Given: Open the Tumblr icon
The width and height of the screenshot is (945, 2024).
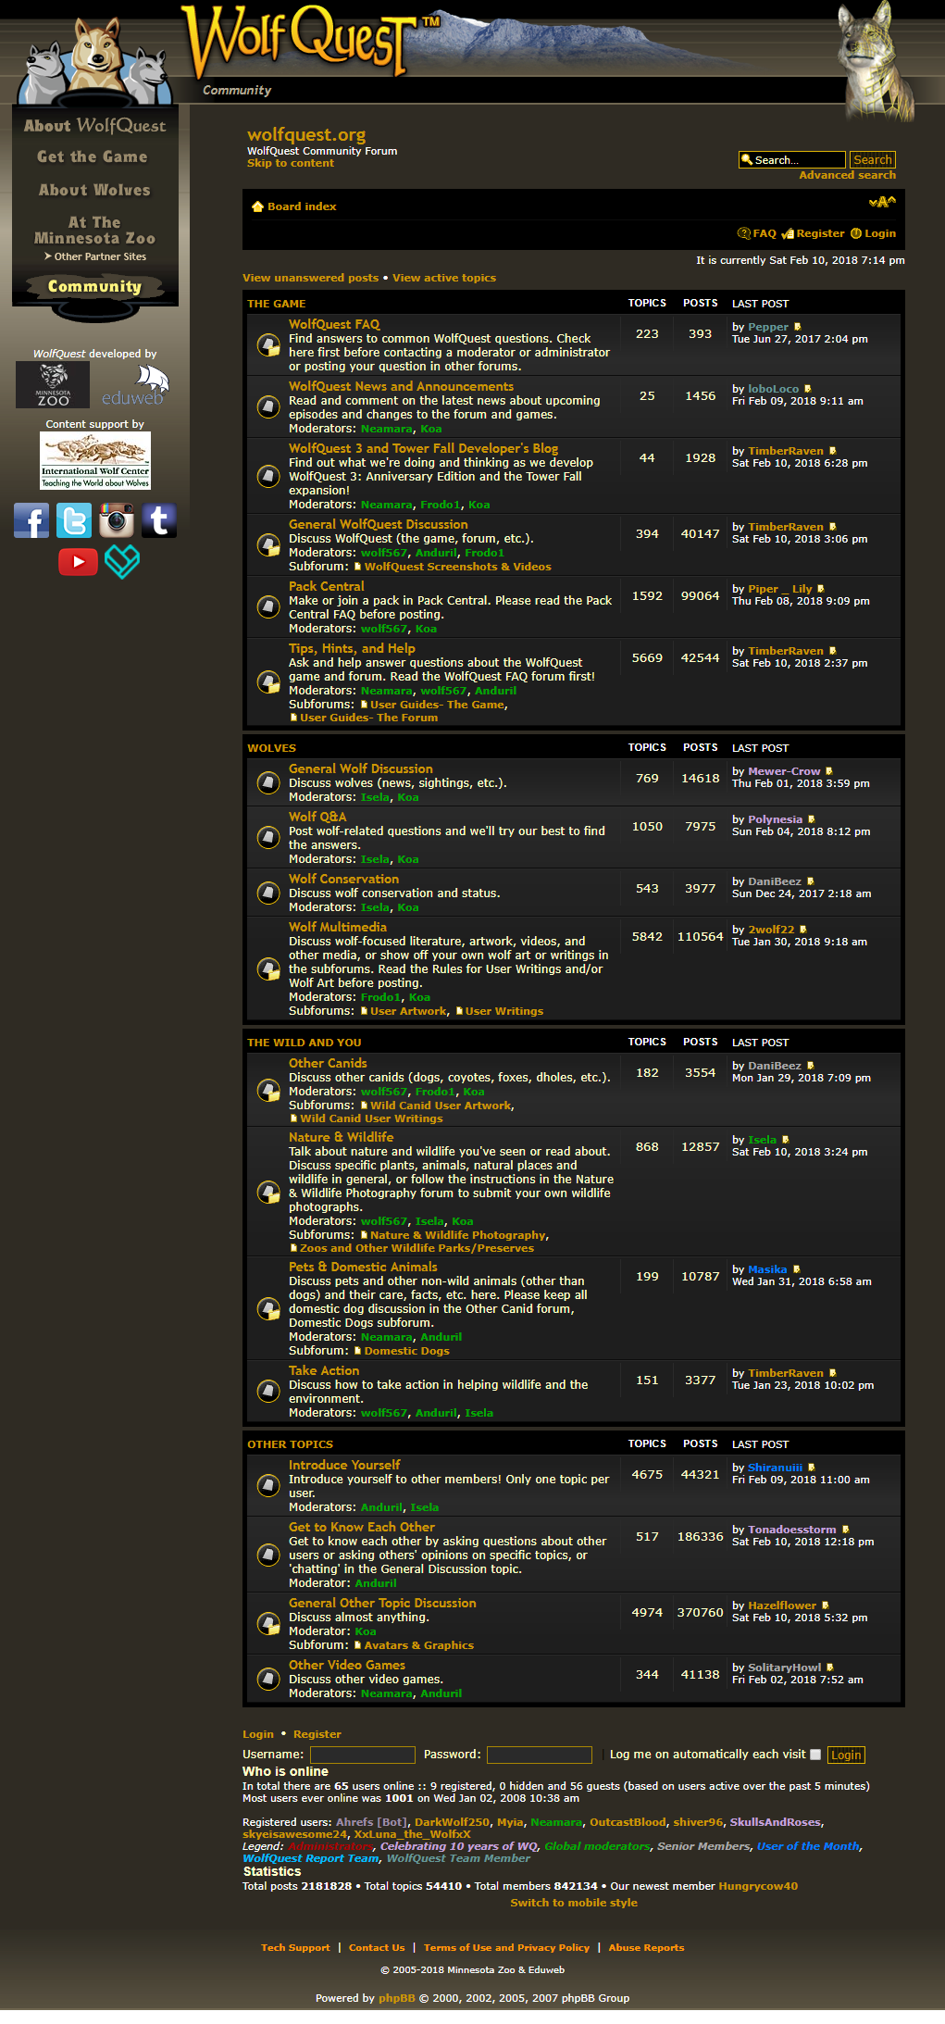Looking at the screenshot, I should coord(159,520).
